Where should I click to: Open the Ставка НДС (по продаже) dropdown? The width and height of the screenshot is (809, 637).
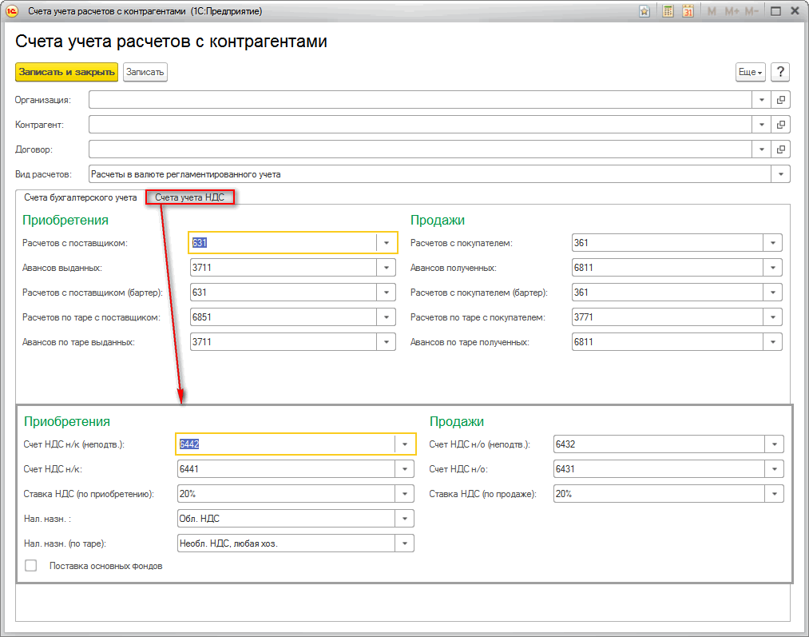click(774, 494)
